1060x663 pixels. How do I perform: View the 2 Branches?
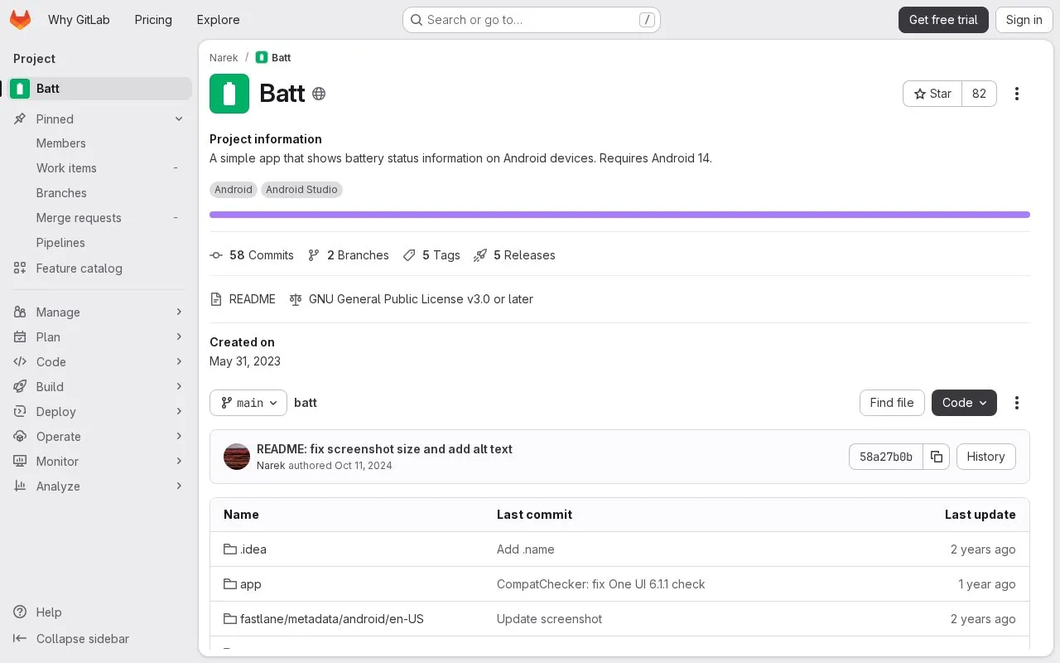[x=348, y=255]
